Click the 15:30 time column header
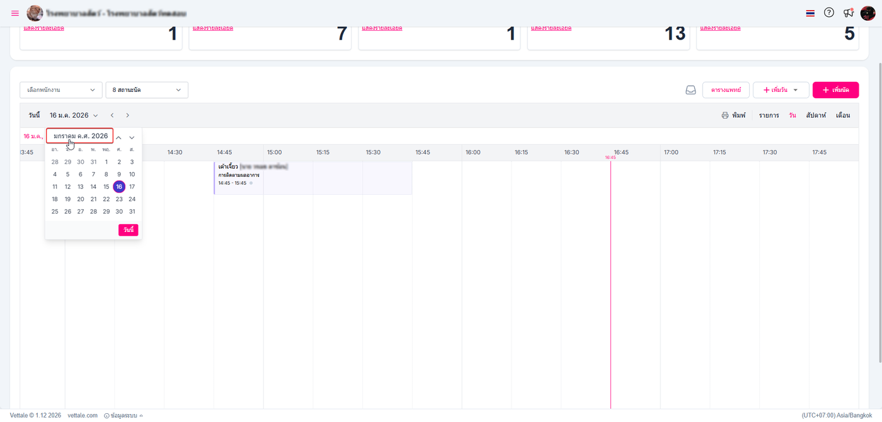This screenshot has width=882, height=422. point(373,152)
